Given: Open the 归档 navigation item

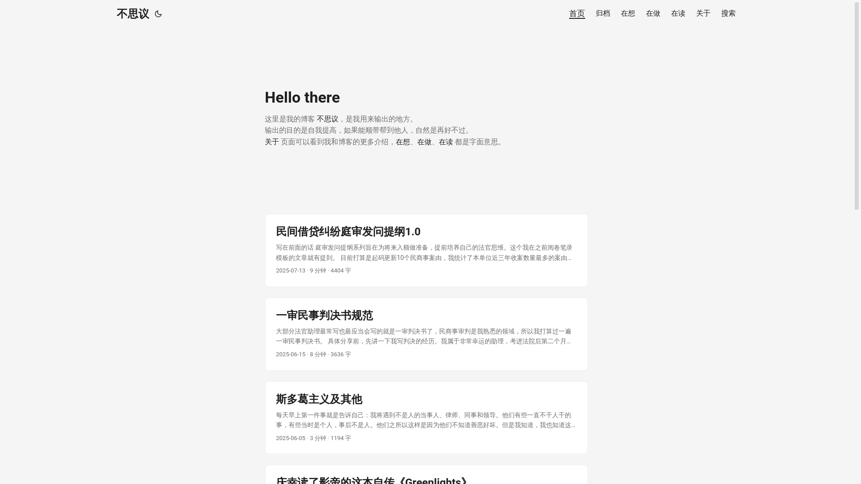Looking at the screenshot, I should (x=603, y=13).
